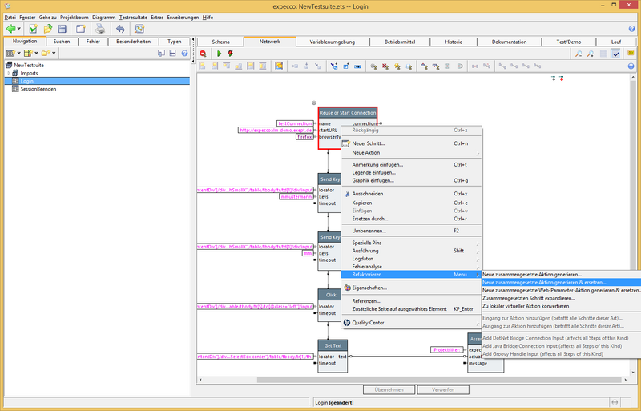Click the red stop-search icon left of Run
The width and height of the screenshot is (641, 411).
pyautogui.click(x=204, y=54)
